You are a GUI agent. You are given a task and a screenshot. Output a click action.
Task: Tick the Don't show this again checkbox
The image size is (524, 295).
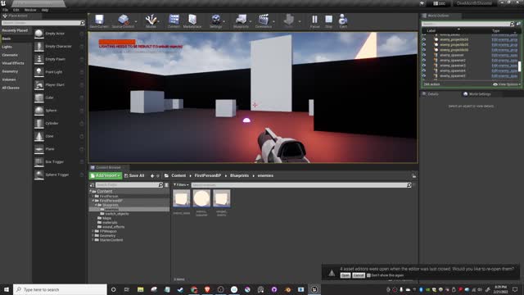(x=368, y=275)
